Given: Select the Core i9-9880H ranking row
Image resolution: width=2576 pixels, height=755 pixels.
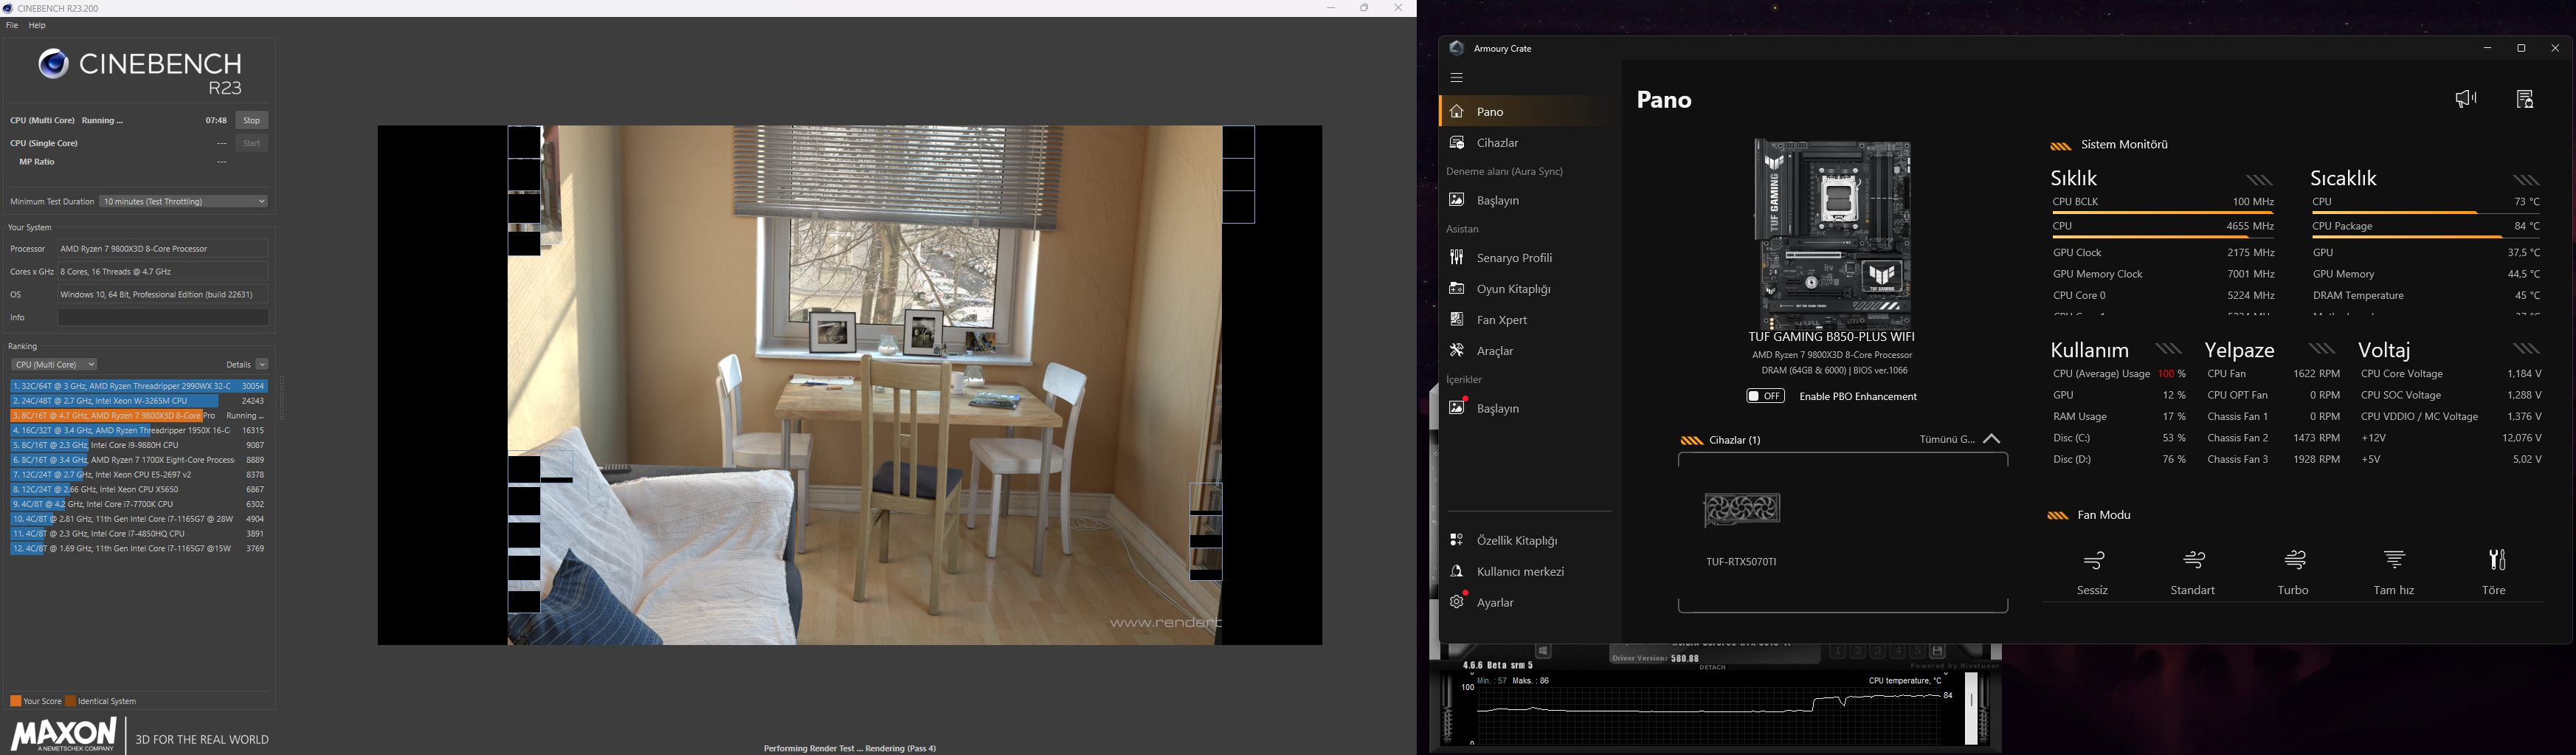Looking at the screenshot, I should pyautogui.click(x=139, y=446).
